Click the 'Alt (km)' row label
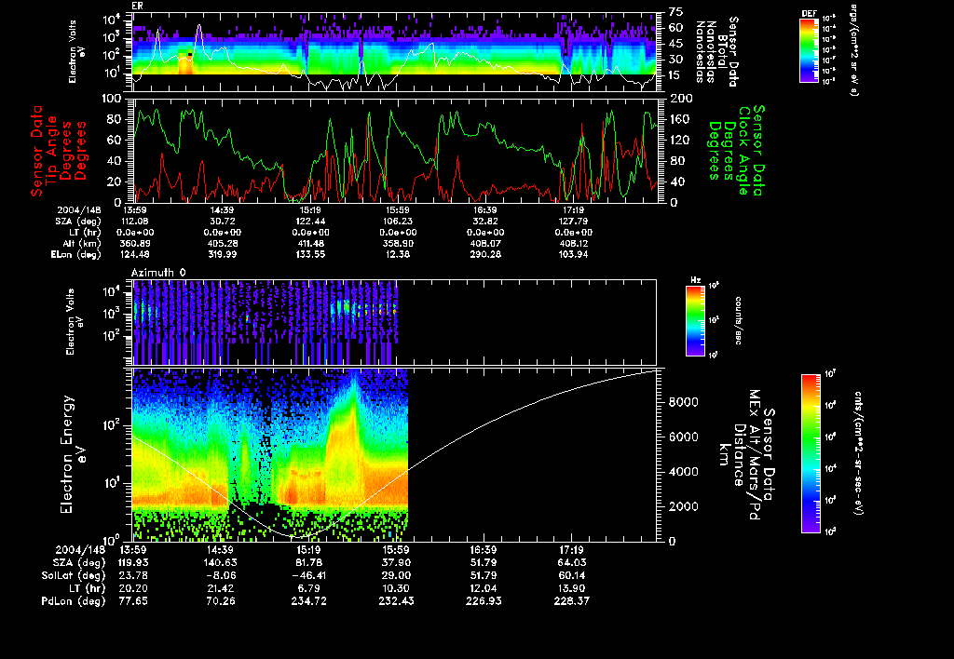The height and width of the screenshot is (659, 954). (x=82, y=243)
